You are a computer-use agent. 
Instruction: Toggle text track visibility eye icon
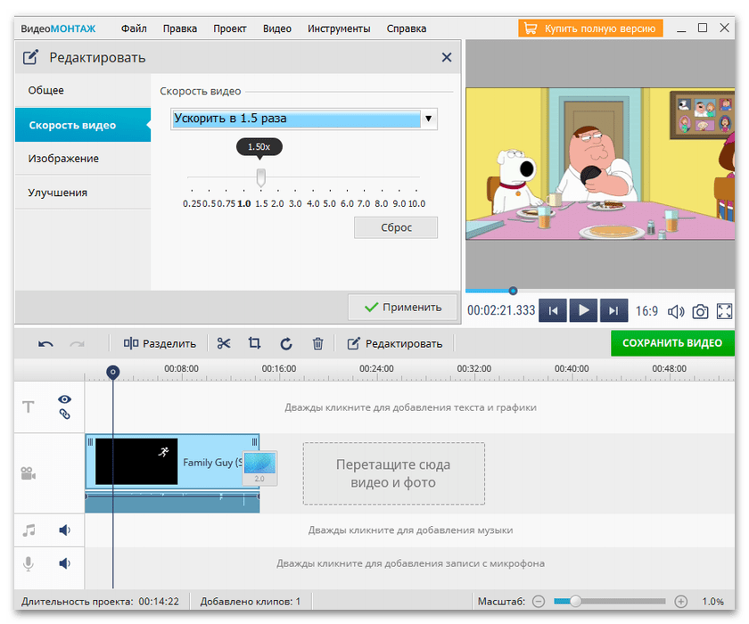64,399
